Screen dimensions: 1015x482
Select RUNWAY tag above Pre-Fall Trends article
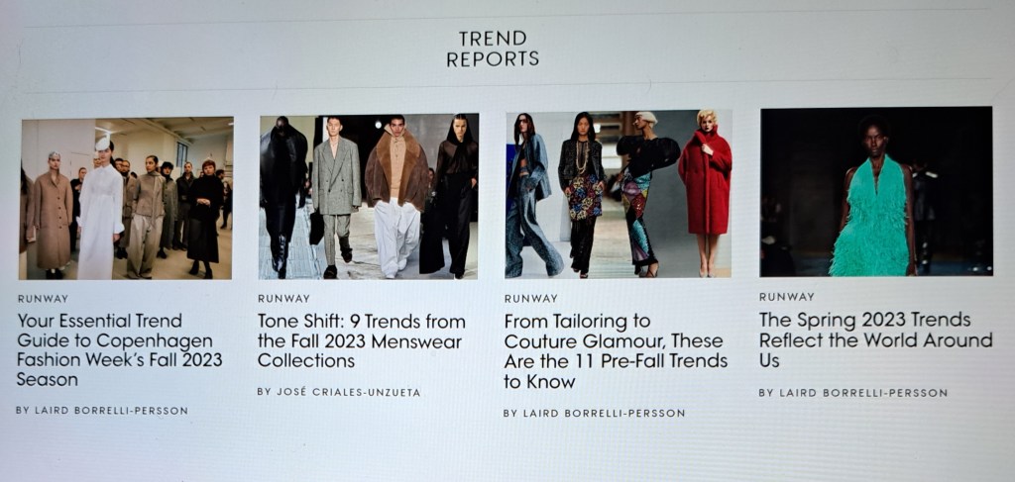pos(531,299)
